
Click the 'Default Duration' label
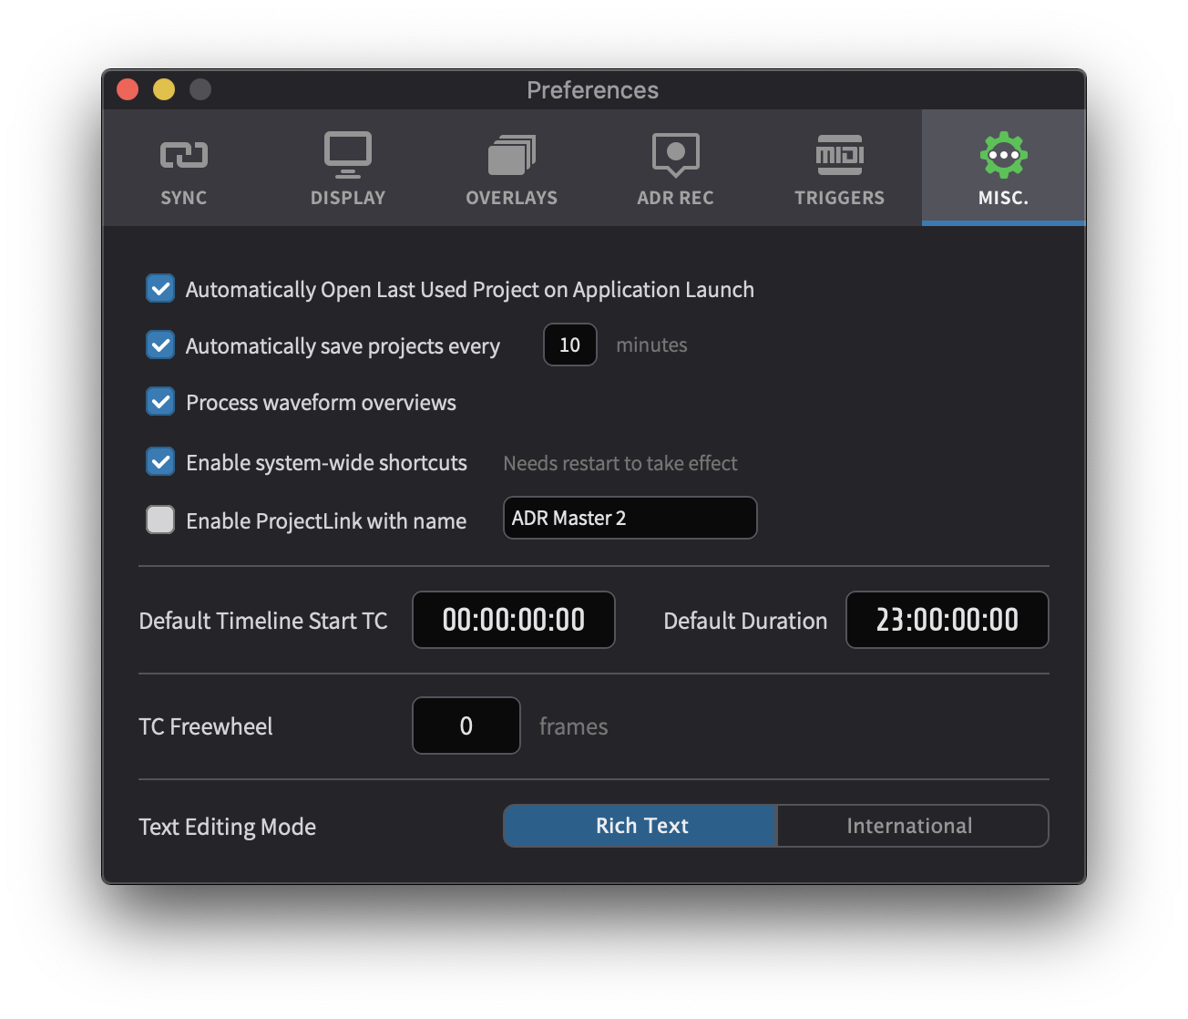pyautogui.click(x=745, y=621)
